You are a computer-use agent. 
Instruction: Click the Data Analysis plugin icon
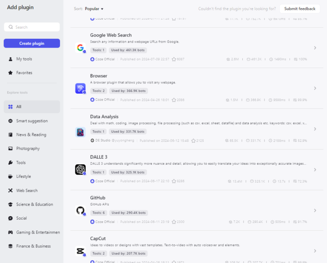point(80,132)
